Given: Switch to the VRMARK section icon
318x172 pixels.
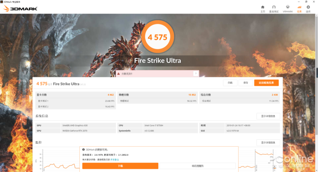Looking at the screenshot, I should coord(288,7).
